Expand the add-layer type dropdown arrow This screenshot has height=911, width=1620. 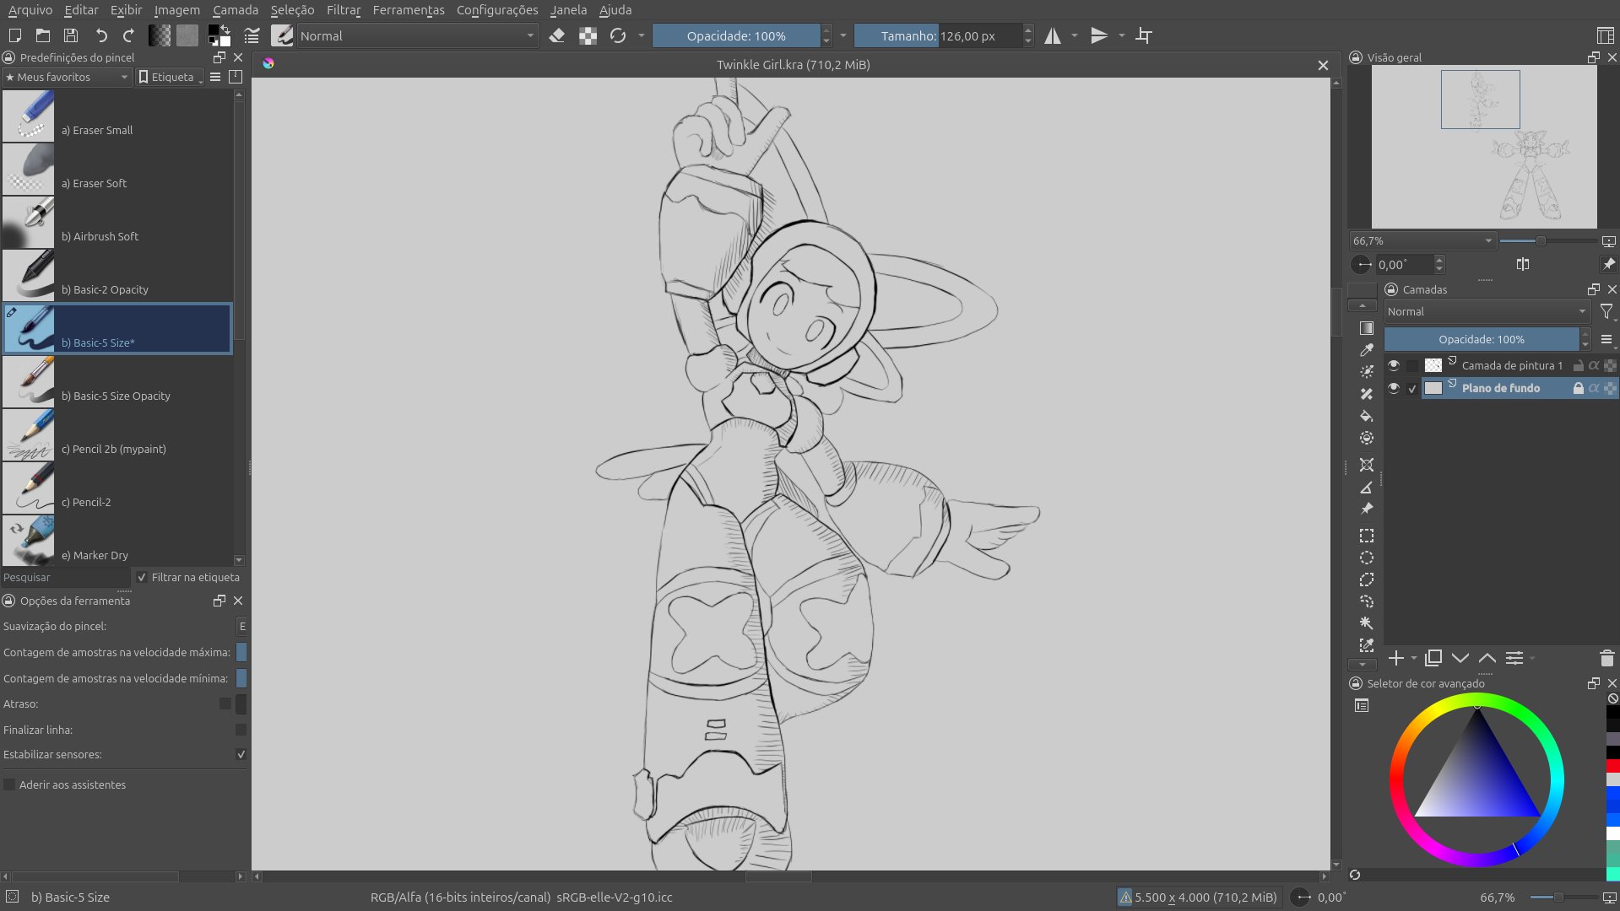click(x=1414, y=658)
